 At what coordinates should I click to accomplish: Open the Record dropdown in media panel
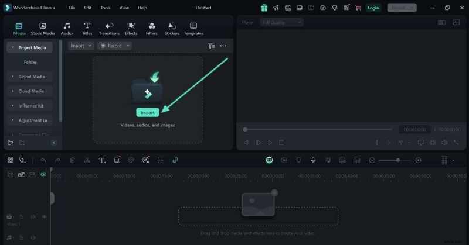click(115, 46)
